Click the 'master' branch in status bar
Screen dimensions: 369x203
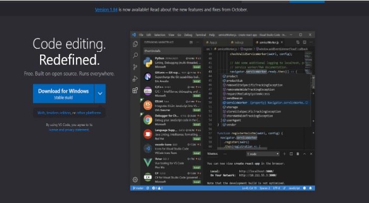click(x=138, y=188)
